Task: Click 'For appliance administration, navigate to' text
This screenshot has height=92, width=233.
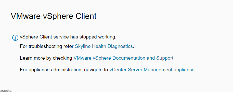Action: 64,70
